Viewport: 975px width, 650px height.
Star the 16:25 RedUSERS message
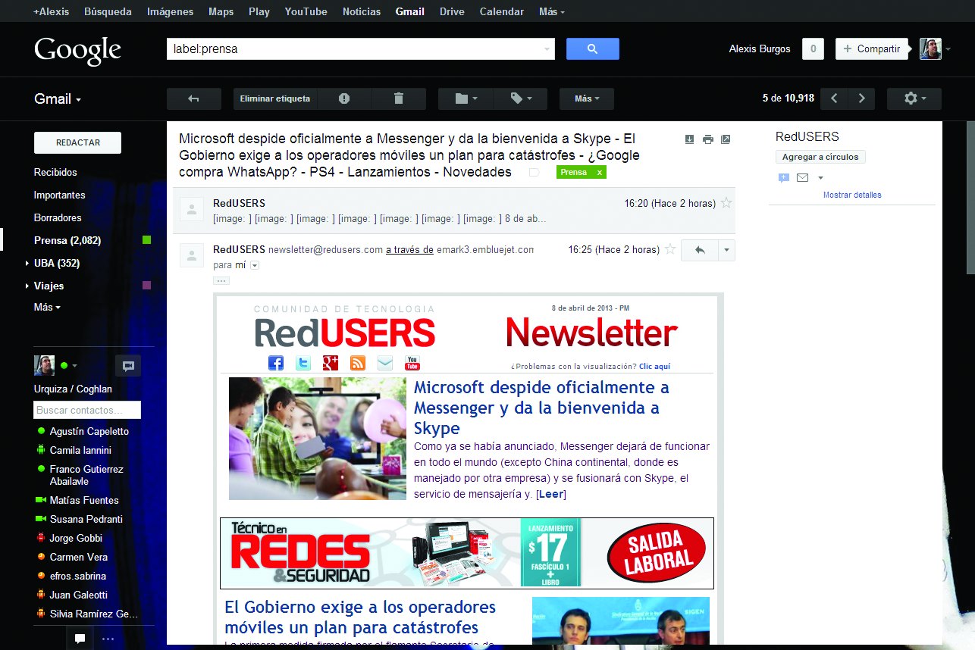pos(670,249)
